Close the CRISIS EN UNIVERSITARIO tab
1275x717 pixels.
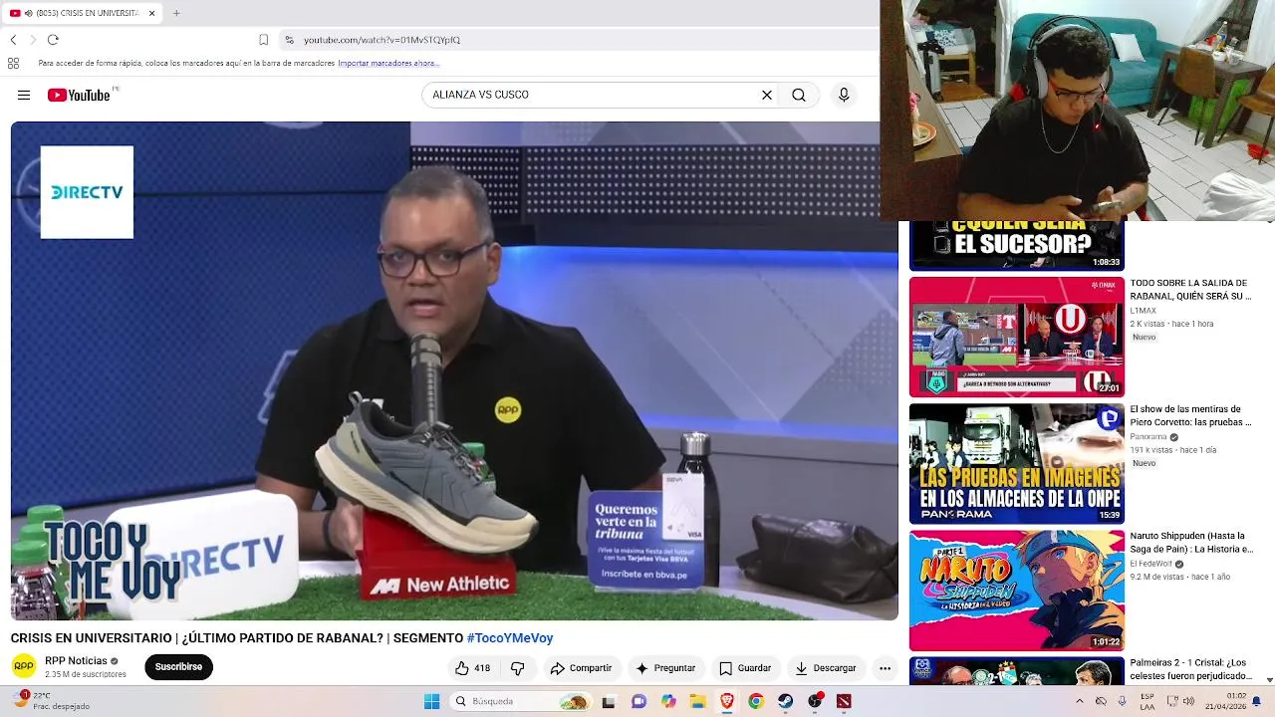point(152,13)
